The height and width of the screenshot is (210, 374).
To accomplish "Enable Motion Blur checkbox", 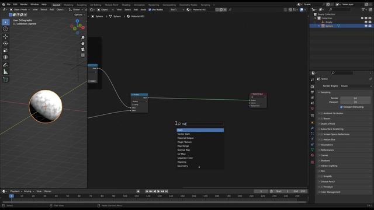I will coord(321,139).
